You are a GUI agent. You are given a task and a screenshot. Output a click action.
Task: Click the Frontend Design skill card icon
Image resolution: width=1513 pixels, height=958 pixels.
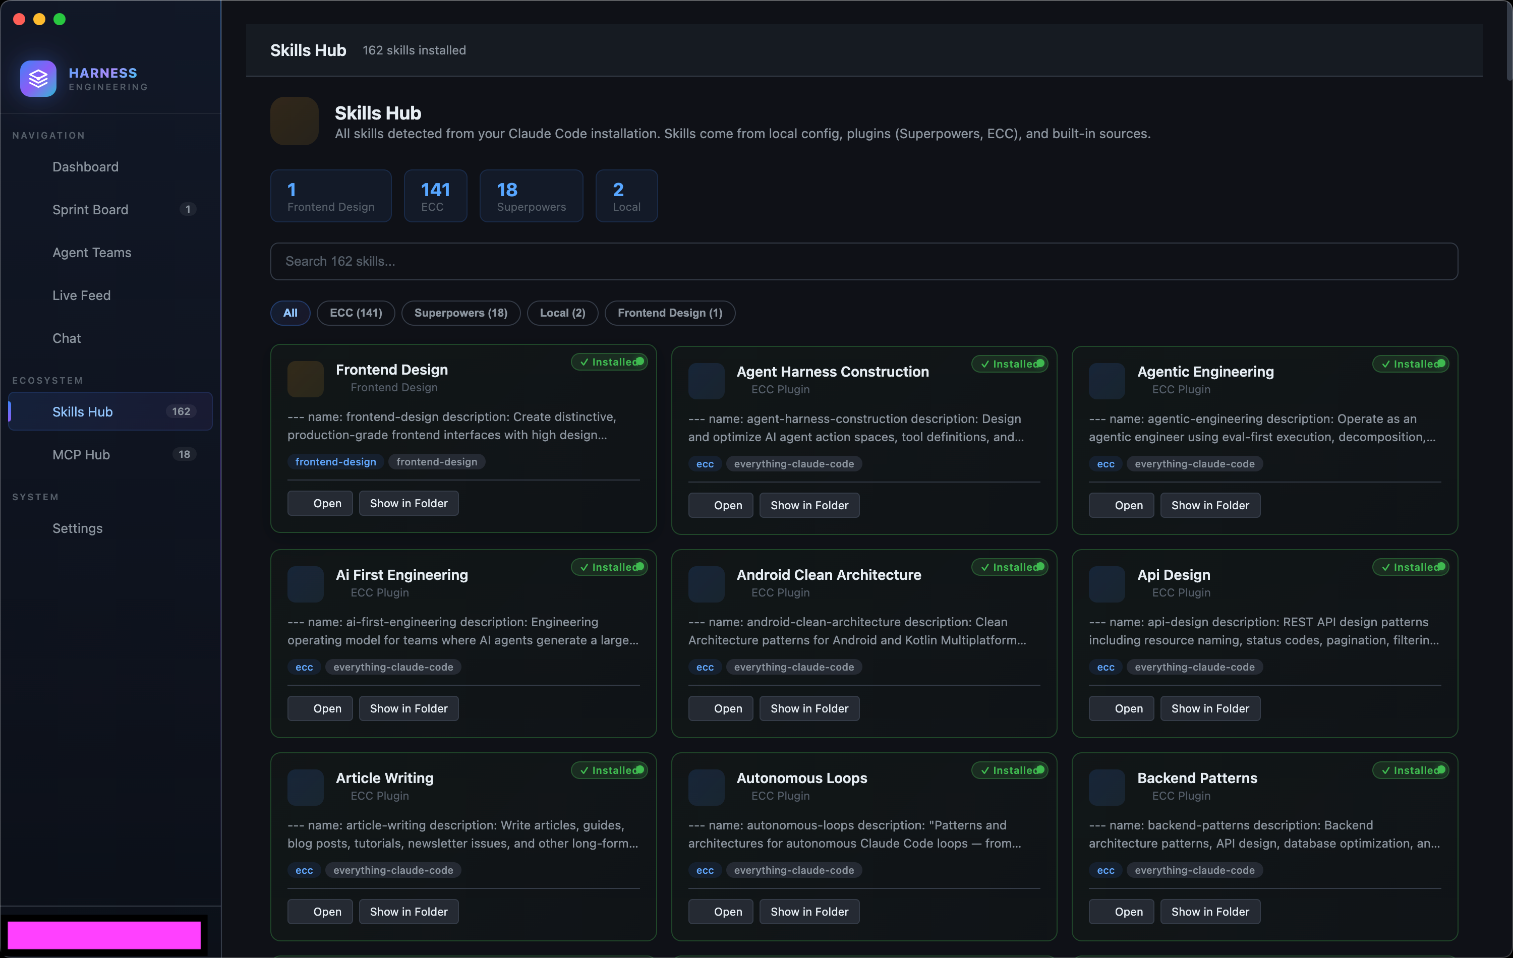coord(305,379)
